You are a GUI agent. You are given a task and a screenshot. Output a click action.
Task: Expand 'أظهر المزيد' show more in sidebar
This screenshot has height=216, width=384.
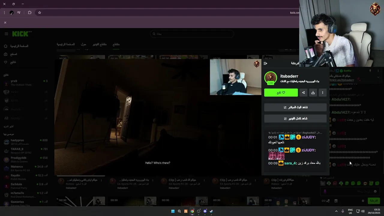tap(8, 127)
